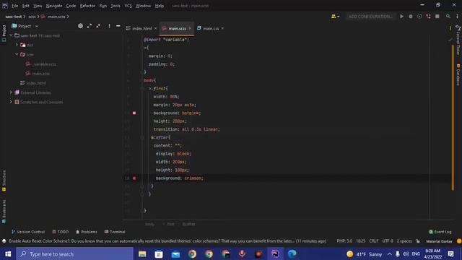The width and height of the screenshot is (462, 260).
Task: Click Windows taskbar search box
Action: 75,253
